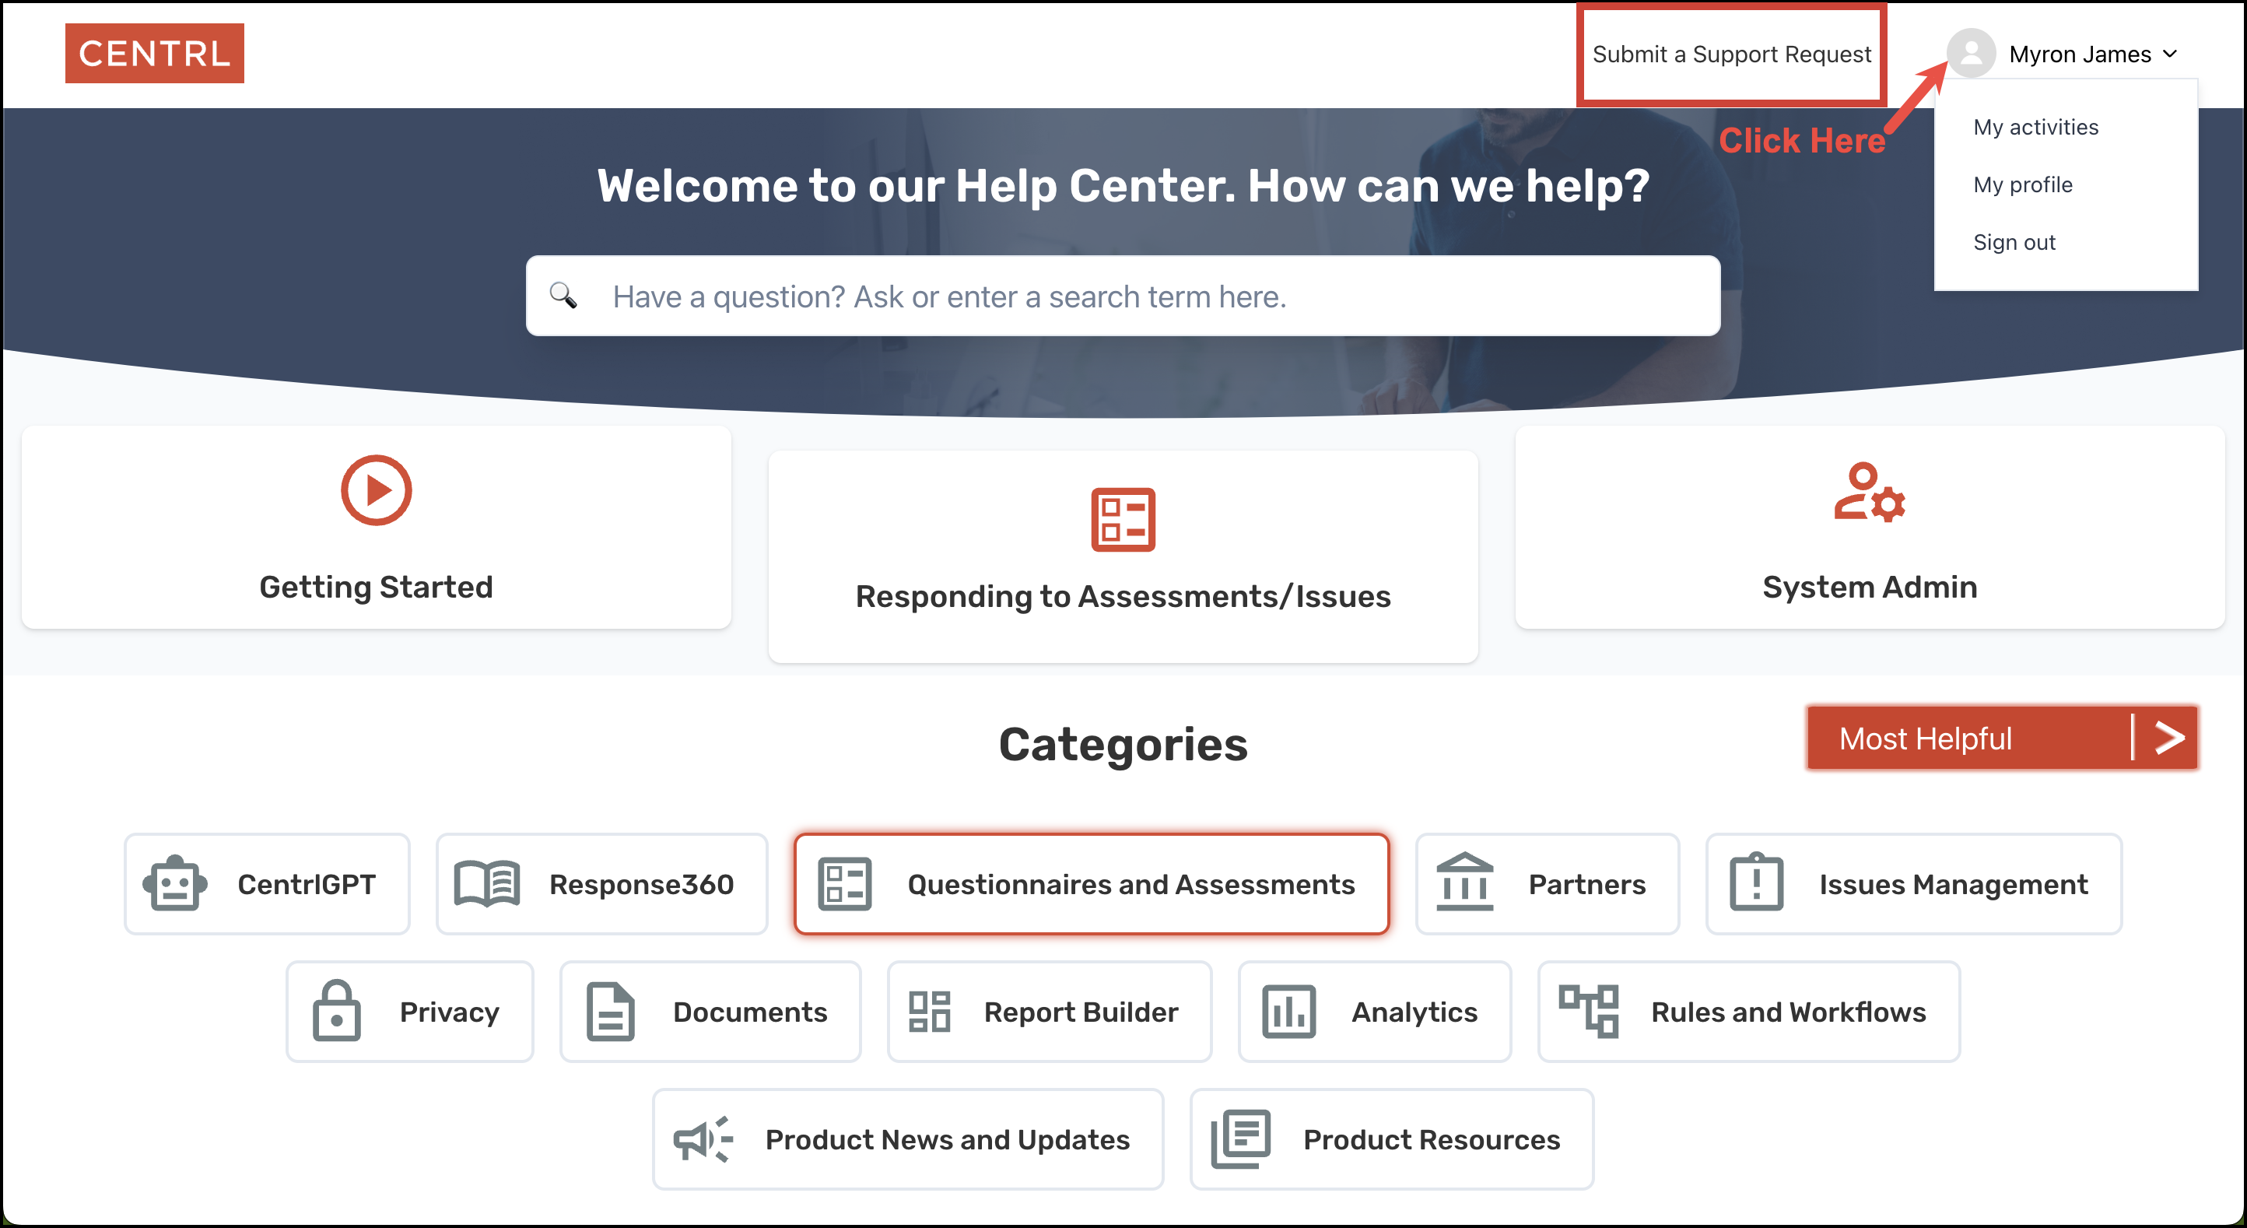
Task: Click the Rules and Workflows flowchart icon
Action: (x=1589, y=1012)
